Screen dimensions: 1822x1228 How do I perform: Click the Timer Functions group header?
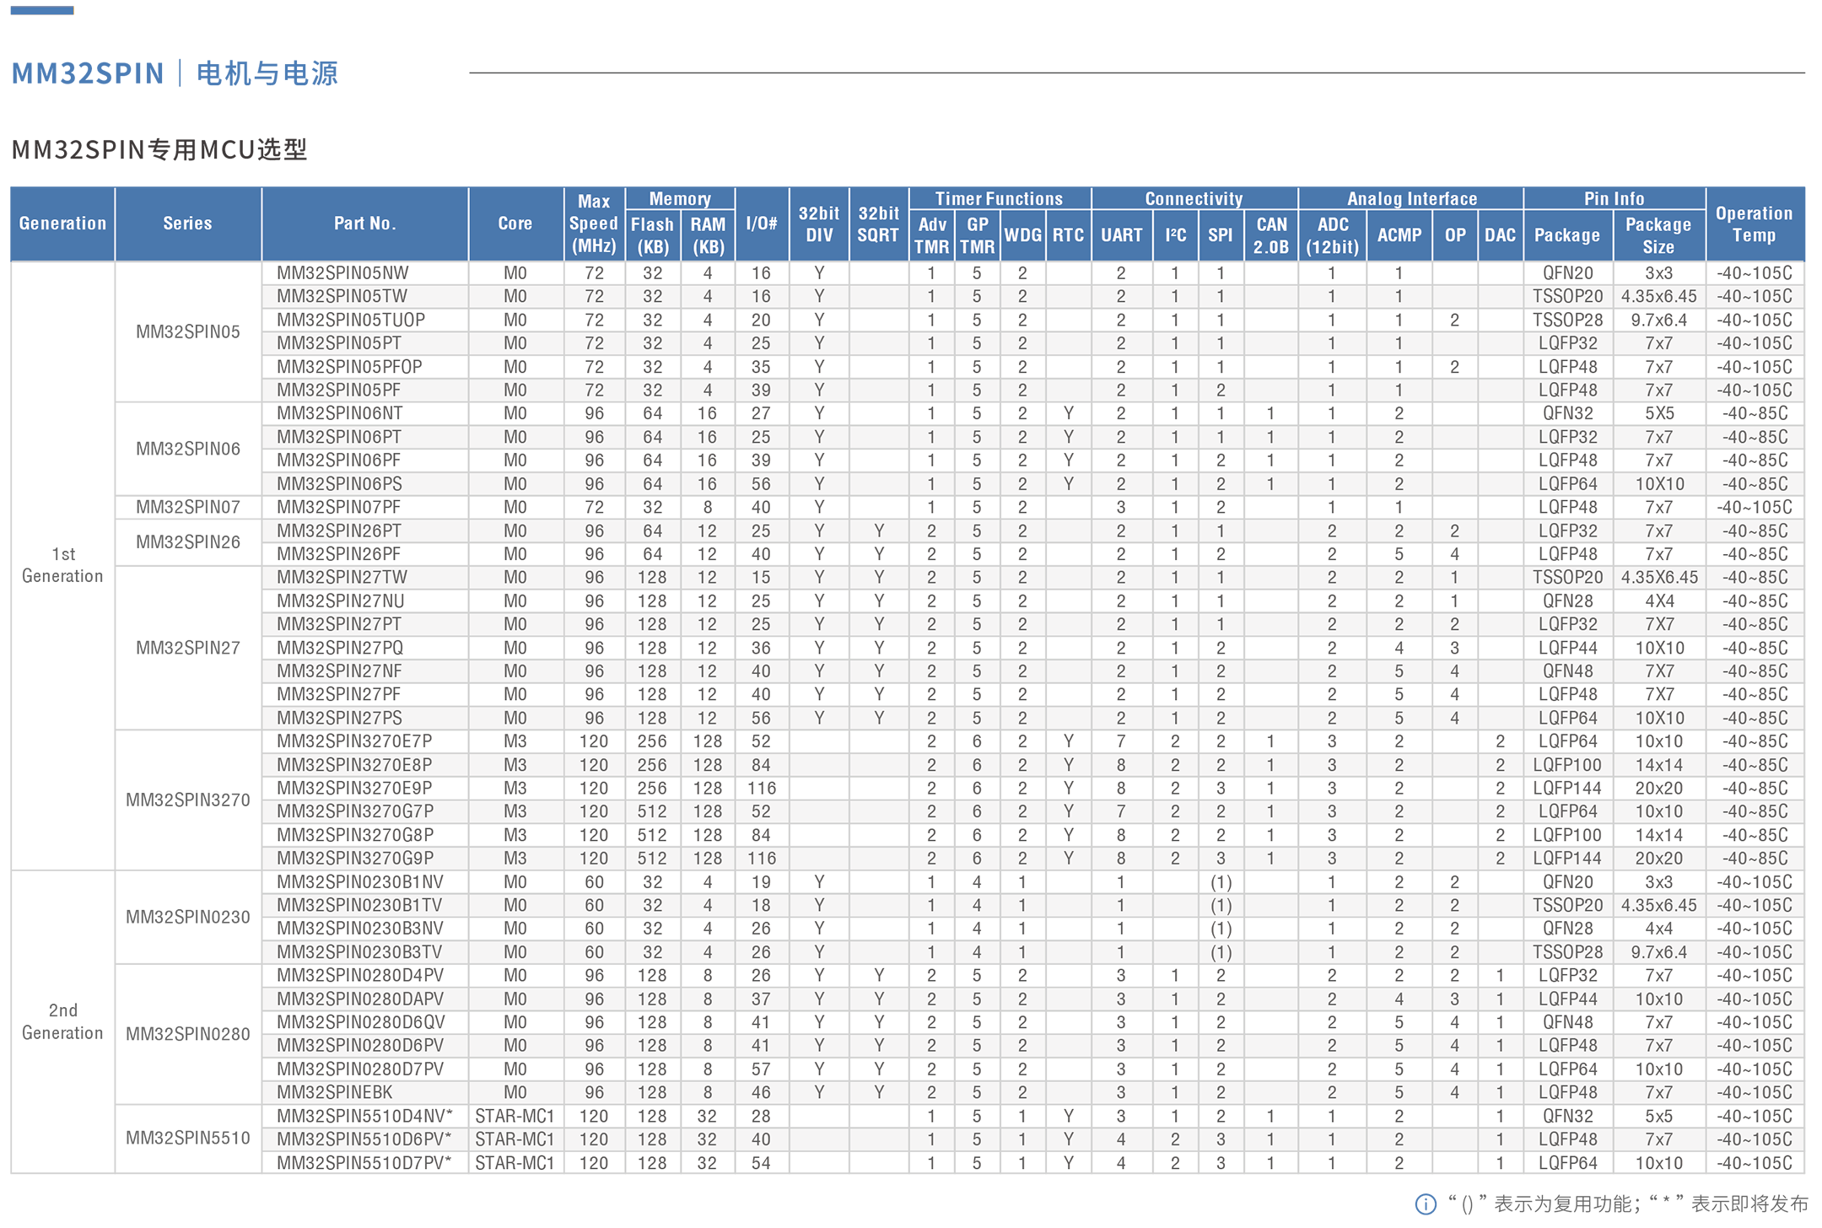[x=999, y=199]
